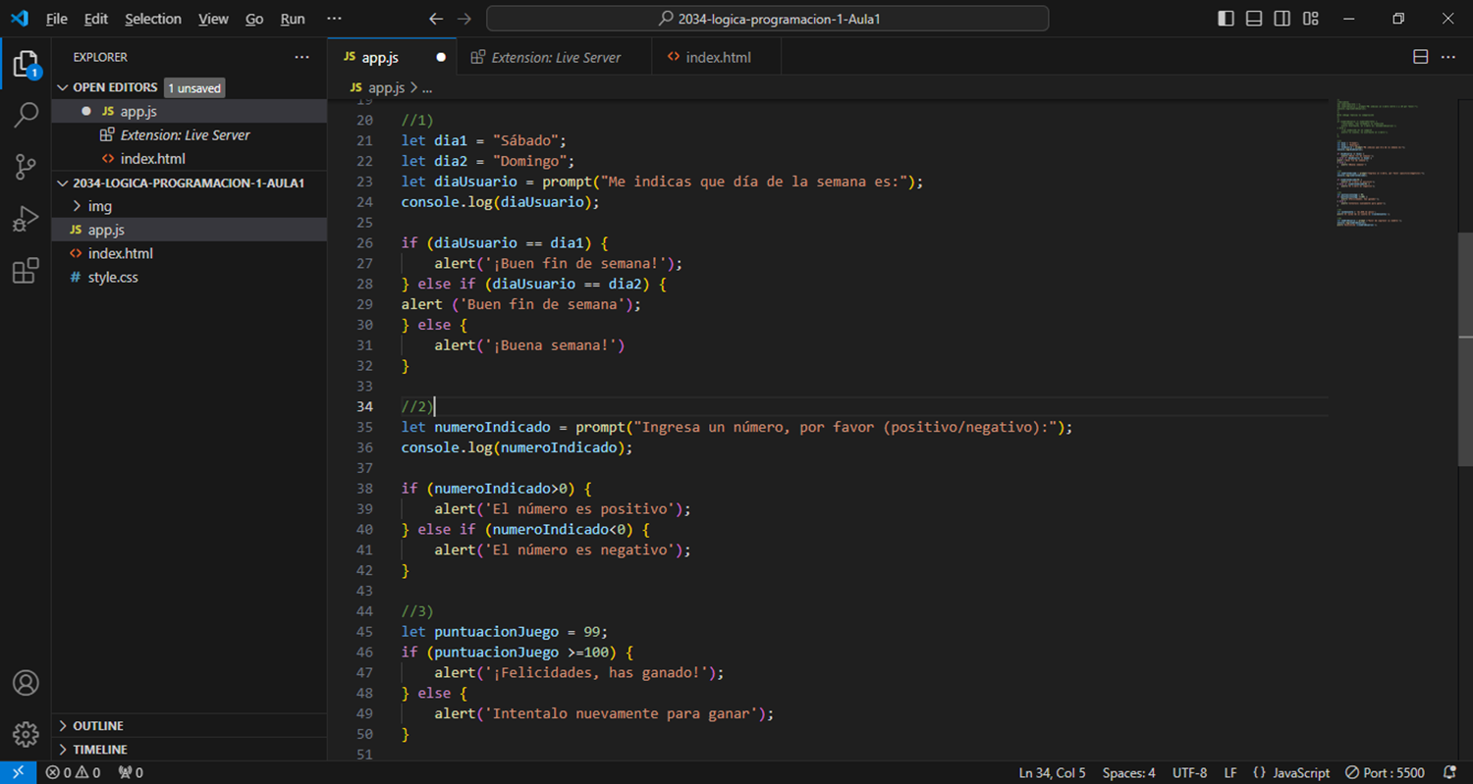Open the Run menu
1473x784 pixels.
[293, 19]
